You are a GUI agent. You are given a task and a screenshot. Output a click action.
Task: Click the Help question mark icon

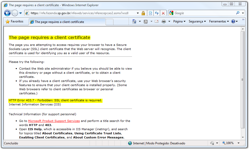233,21
